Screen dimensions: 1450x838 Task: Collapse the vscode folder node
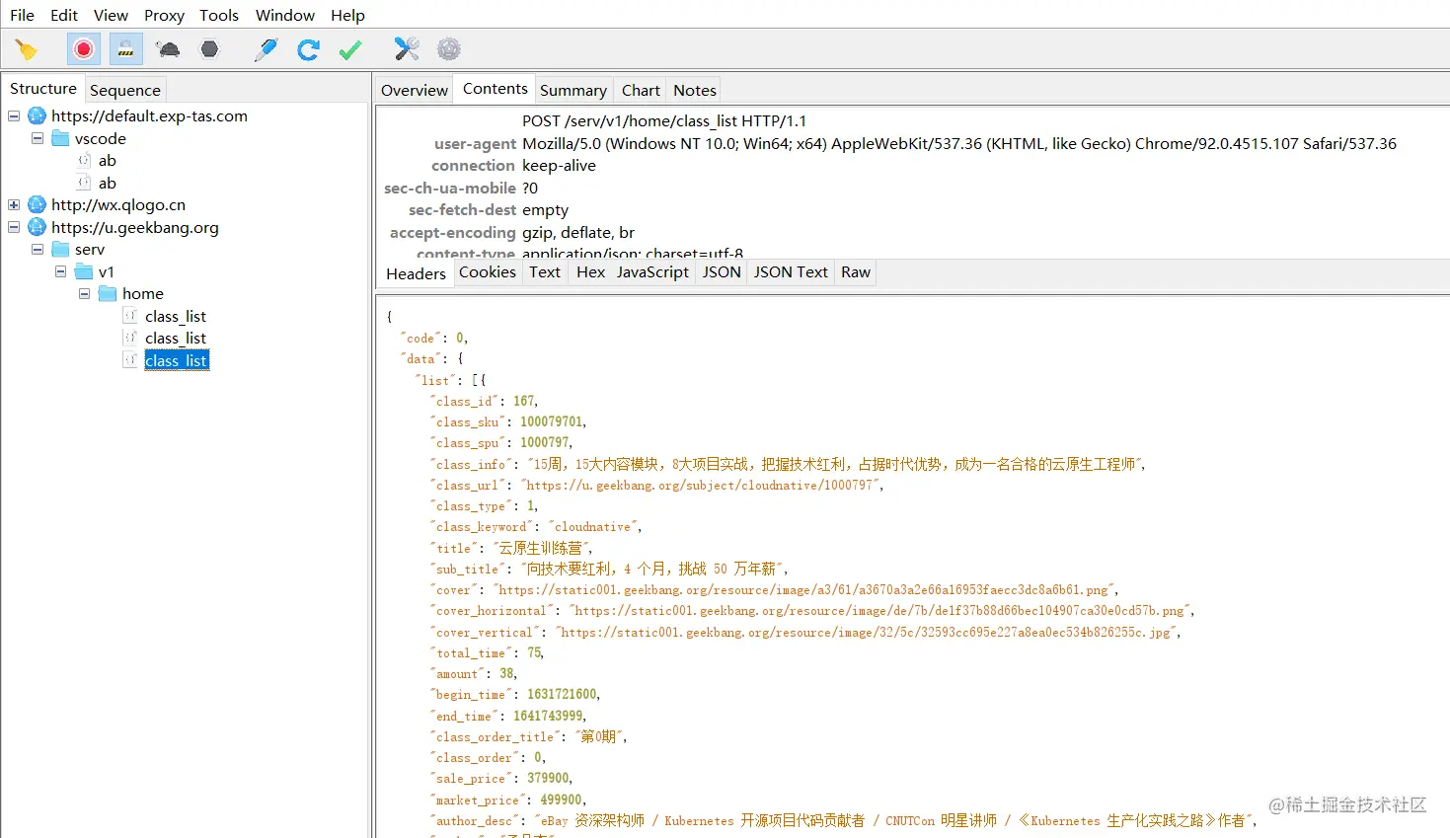coord(38,138)
